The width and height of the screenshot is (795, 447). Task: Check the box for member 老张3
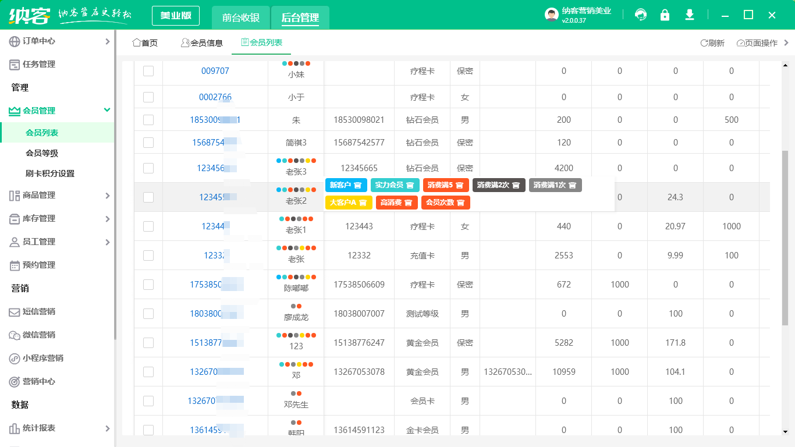pyautogui.click(x=148, y=168)
